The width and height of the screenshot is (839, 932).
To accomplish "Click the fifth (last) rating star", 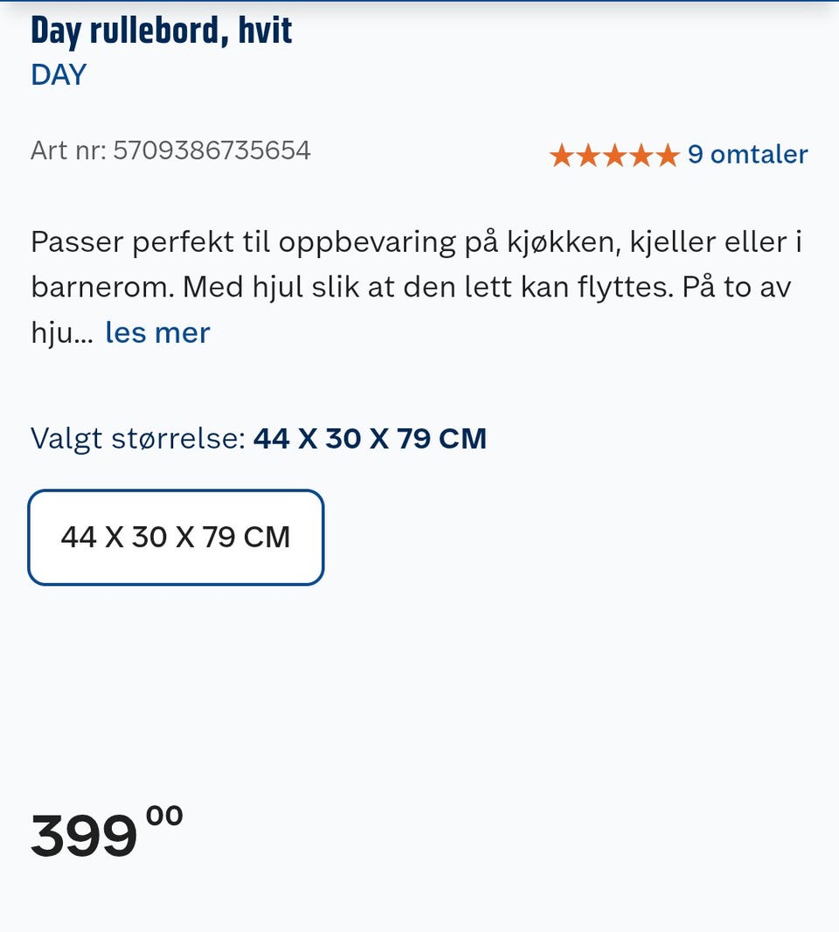I will point(667,156).
